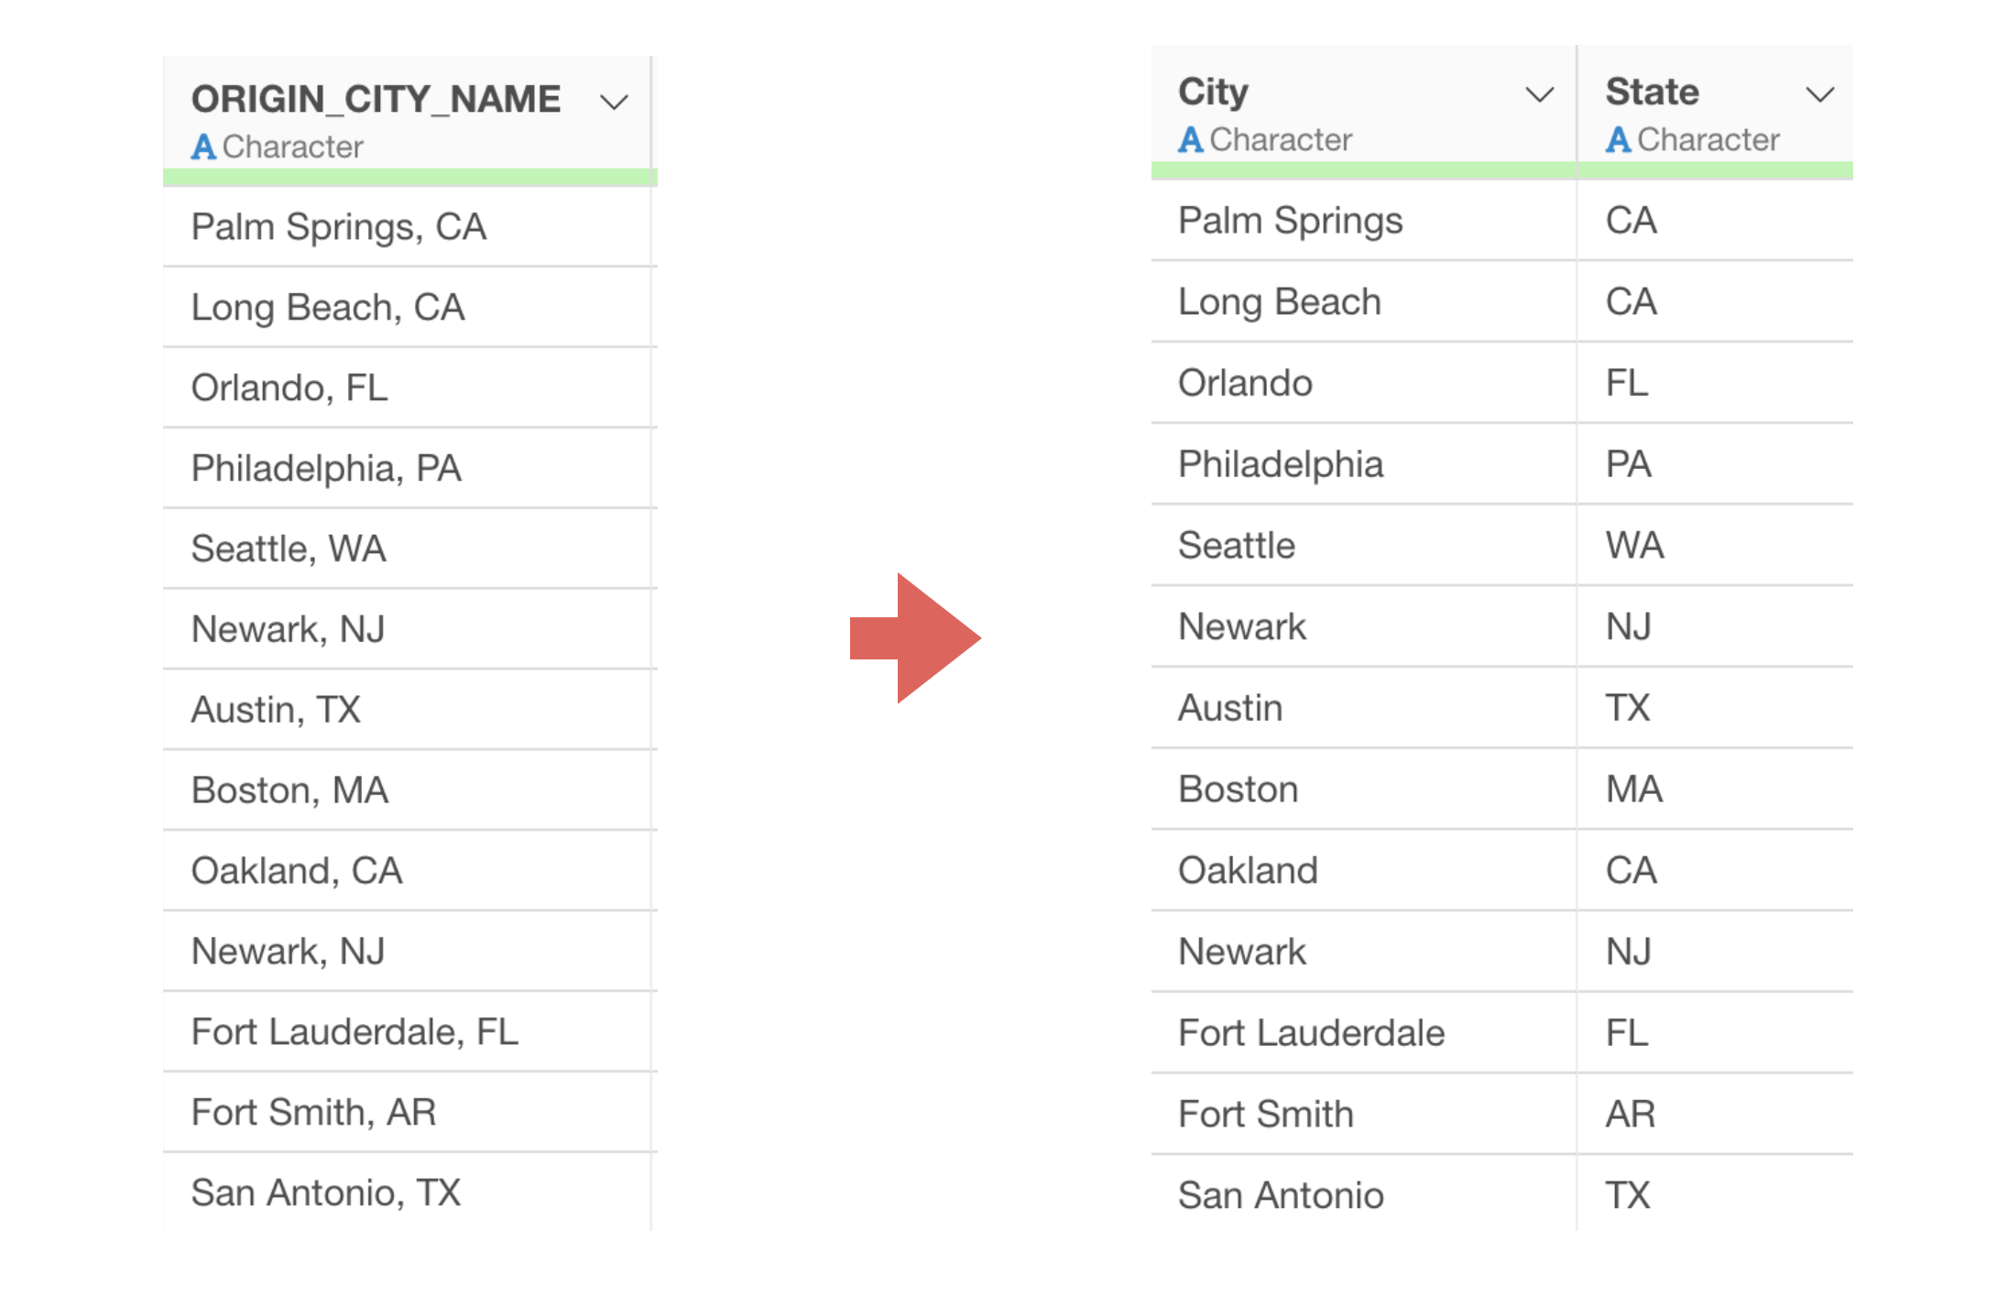This screenshot has width=2008, height=1306.
Task: Select the 'AR' State cell
Action: click(1631, 1115)
